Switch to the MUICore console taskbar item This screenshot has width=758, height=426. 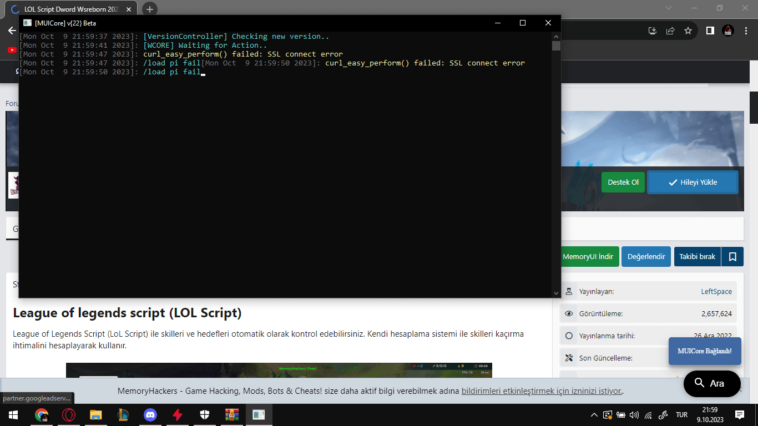pos(259,414)
